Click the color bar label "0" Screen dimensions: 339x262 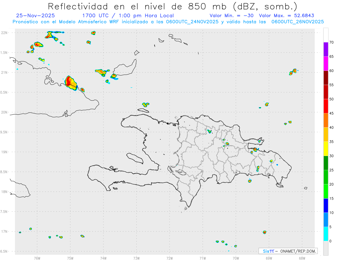click(330, 241)
